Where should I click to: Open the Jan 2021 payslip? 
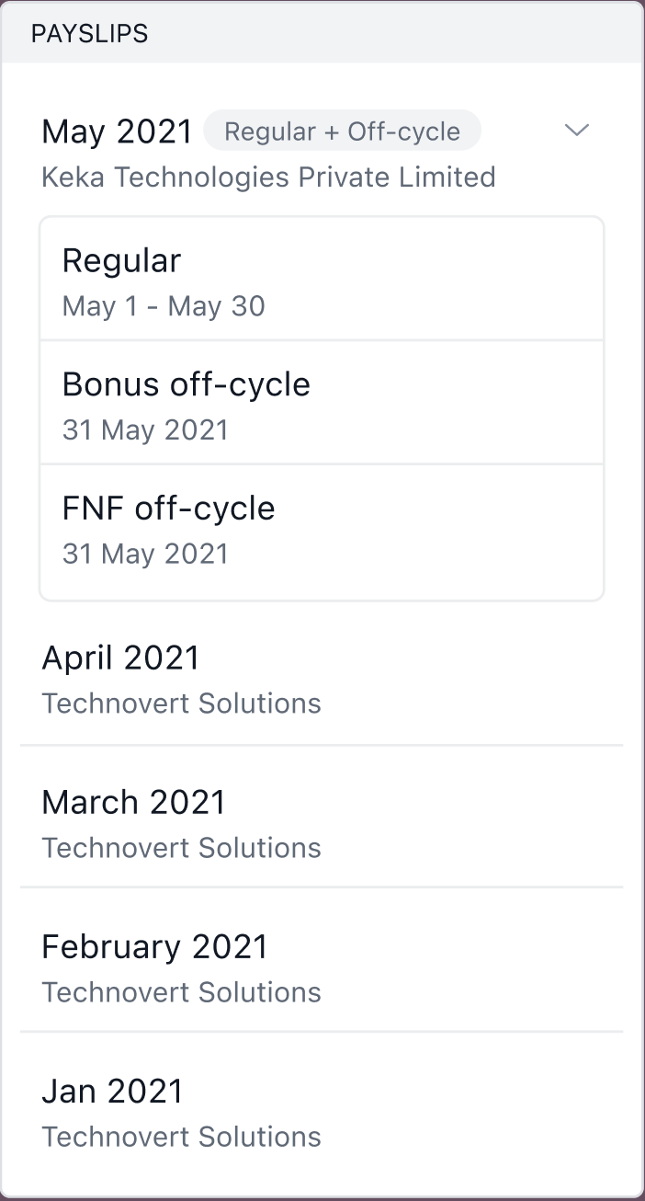[x=111, y=1090]
